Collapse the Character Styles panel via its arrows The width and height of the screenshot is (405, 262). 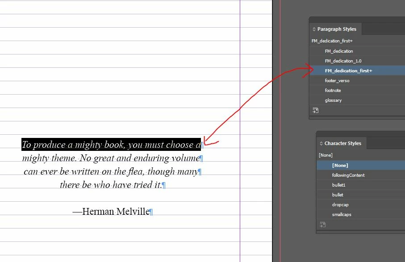coord(321,143)
